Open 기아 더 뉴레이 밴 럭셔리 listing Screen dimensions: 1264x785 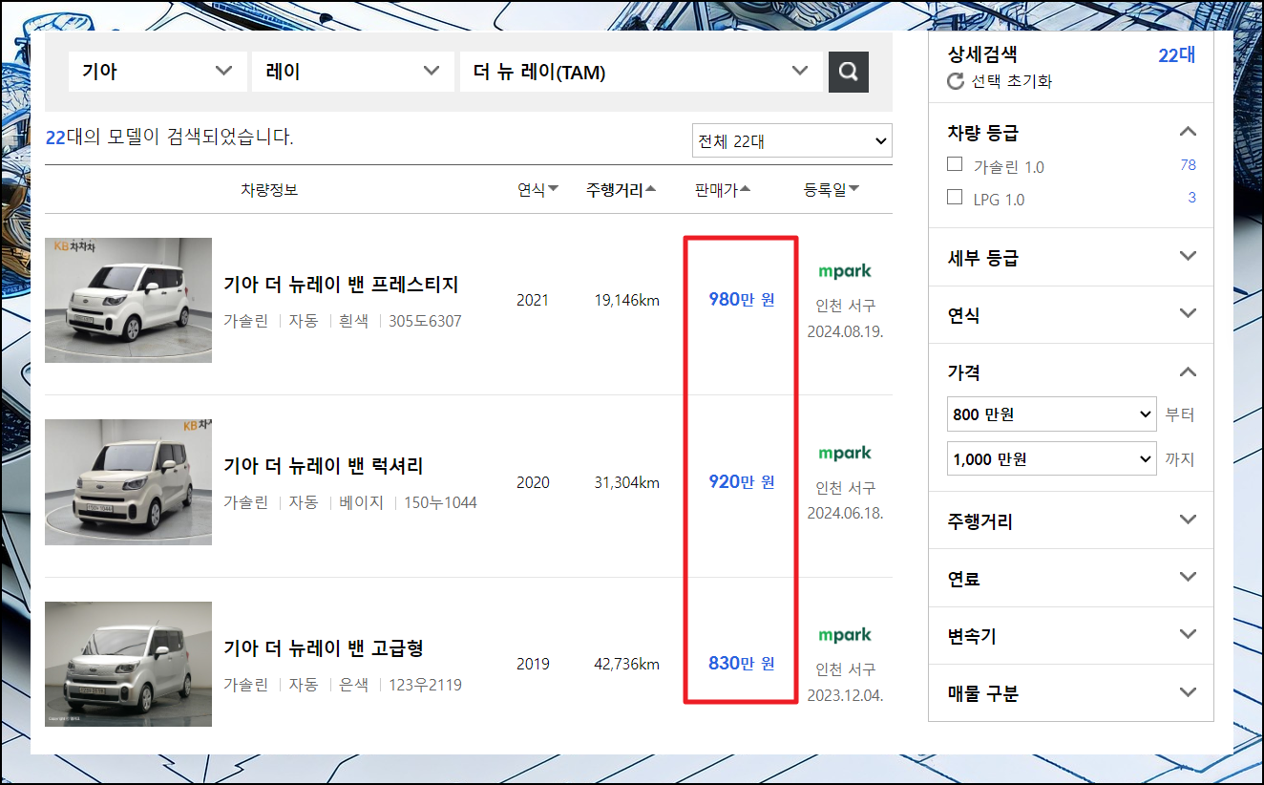tap(323, 466)
